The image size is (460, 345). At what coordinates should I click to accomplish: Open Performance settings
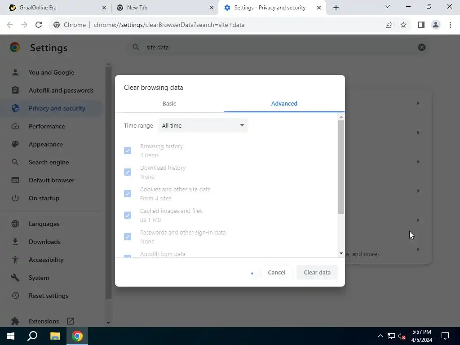coord(51,126)
